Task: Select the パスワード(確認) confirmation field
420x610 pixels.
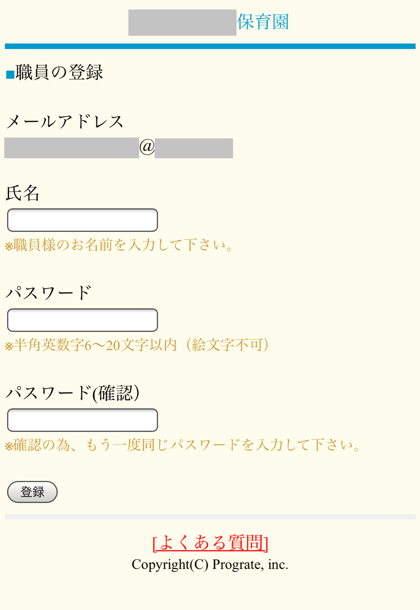Action: 82,420
